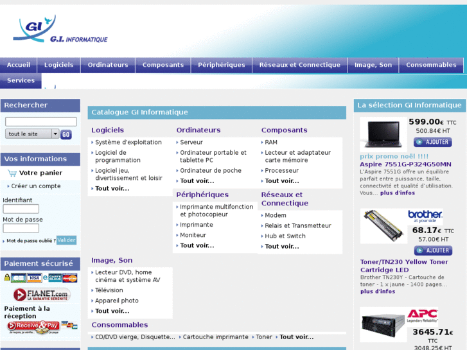Click Mot de passe oublié link
Viewport: 467px width, 350px height.
31,241
